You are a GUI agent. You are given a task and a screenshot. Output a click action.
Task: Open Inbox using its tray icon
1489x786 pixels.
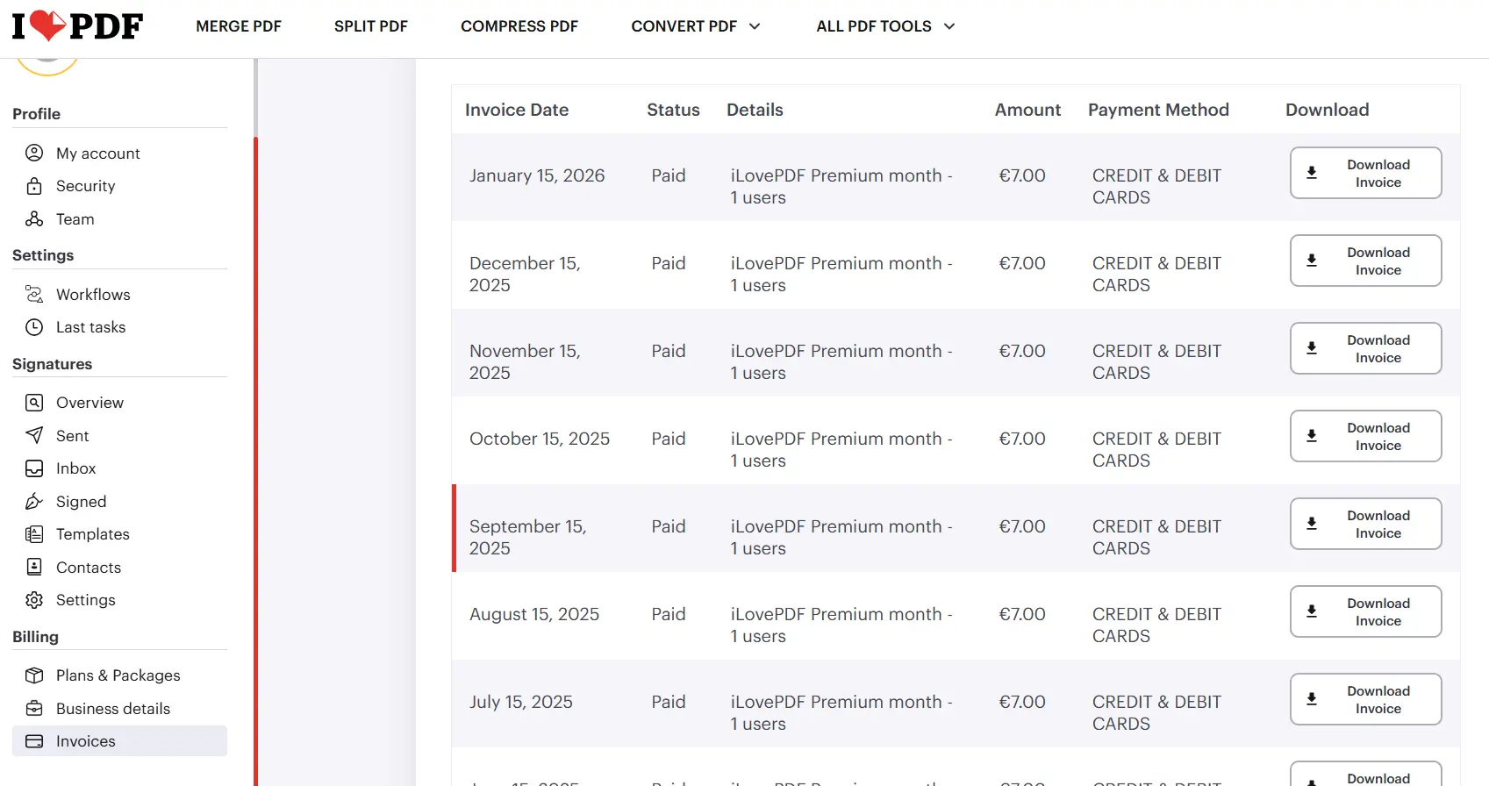[34, 468]
